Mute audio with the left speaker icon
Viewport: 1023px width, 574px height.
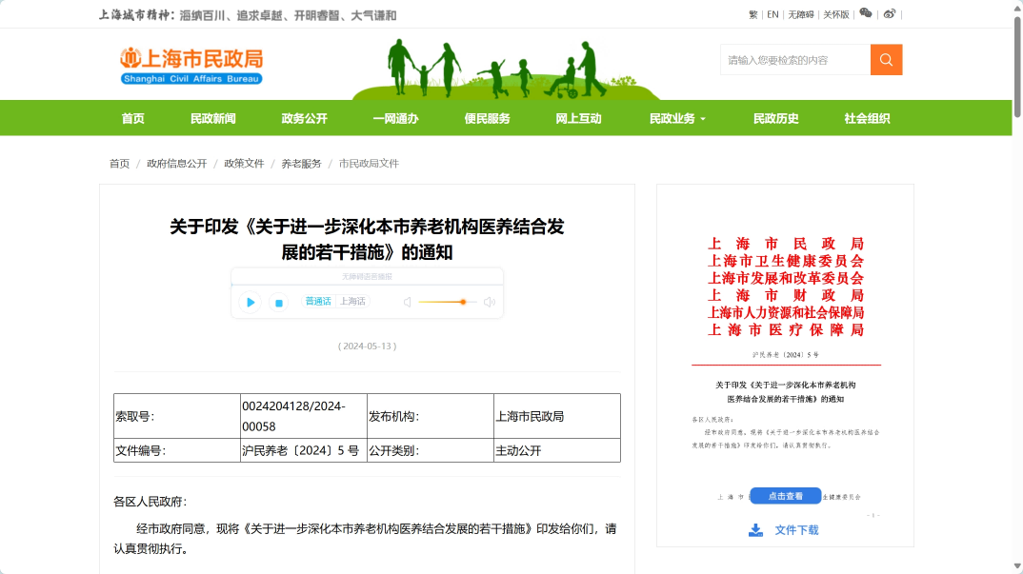click(x=407, y=303)
